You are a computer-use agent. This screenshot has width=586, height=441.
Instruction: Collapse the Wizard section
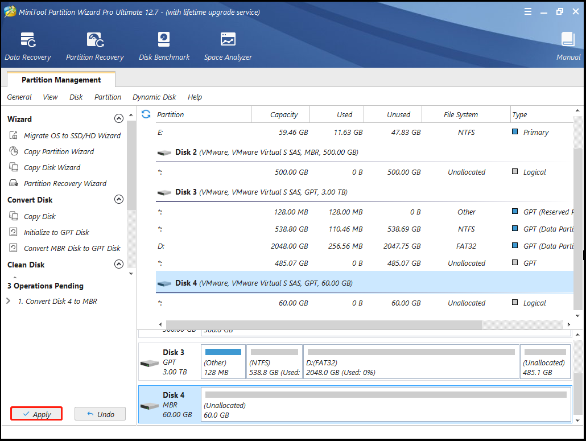coord(118,118)
